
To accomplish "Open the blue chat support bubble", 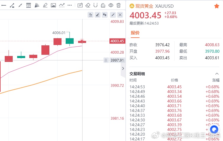I will pyautogui.click(x=214, y=129).
